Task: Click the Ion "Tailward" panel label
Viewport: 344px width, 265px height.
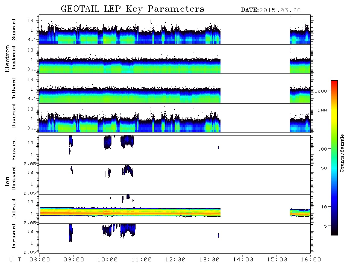Action: click(14, 209)
